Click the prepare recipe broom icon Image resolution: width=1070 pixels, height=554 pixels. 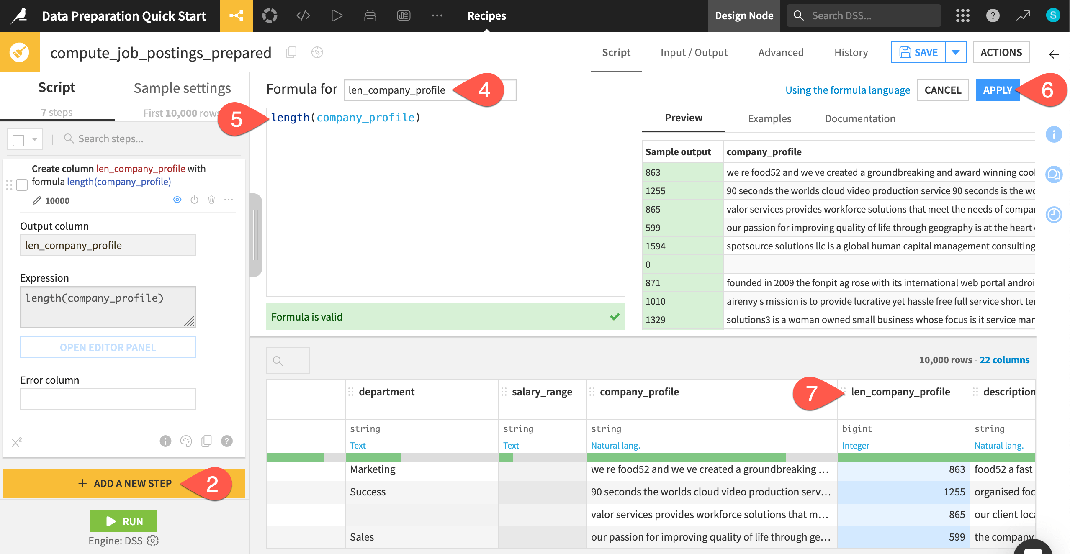pyautogui.click(x=20, y=52)
